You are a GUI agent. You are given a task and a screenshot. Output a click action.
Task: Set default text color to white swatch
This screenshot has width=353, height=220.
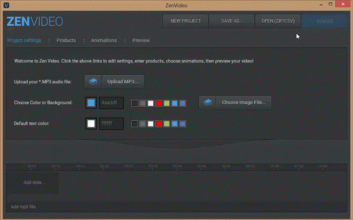[150, 124]
